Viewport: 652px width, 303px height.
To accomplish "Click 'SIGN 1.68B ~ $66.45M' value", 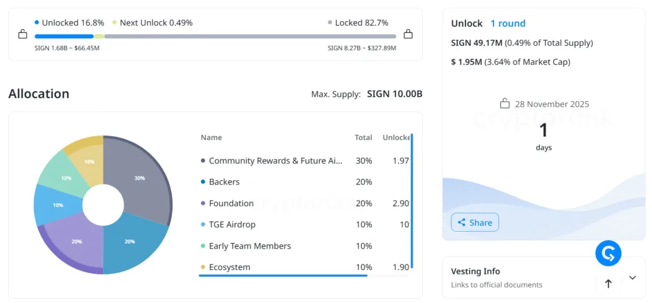I will point(67,48).
